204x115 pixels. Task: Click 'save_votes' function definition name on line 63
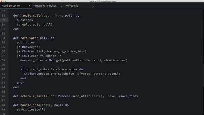[x=29, y=38]
